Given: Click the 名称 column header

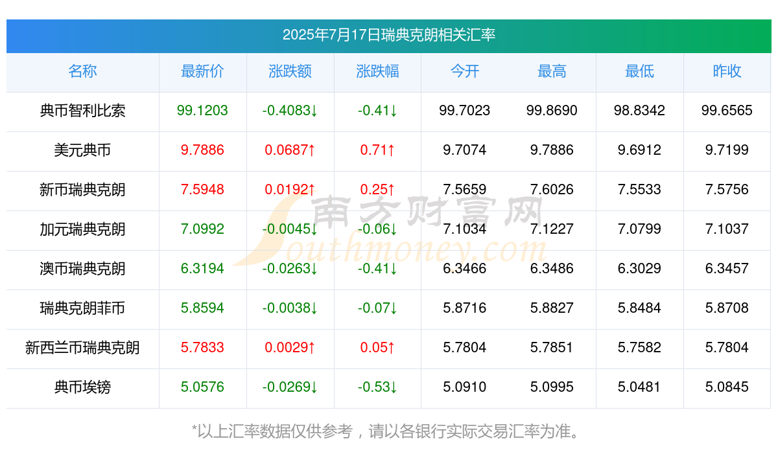Looking at the screenshot, I should (x=82, y=71).
